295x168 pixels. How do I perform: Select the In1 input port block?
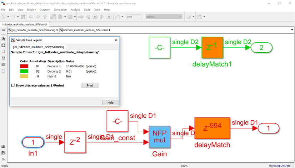tap(33, 142)
